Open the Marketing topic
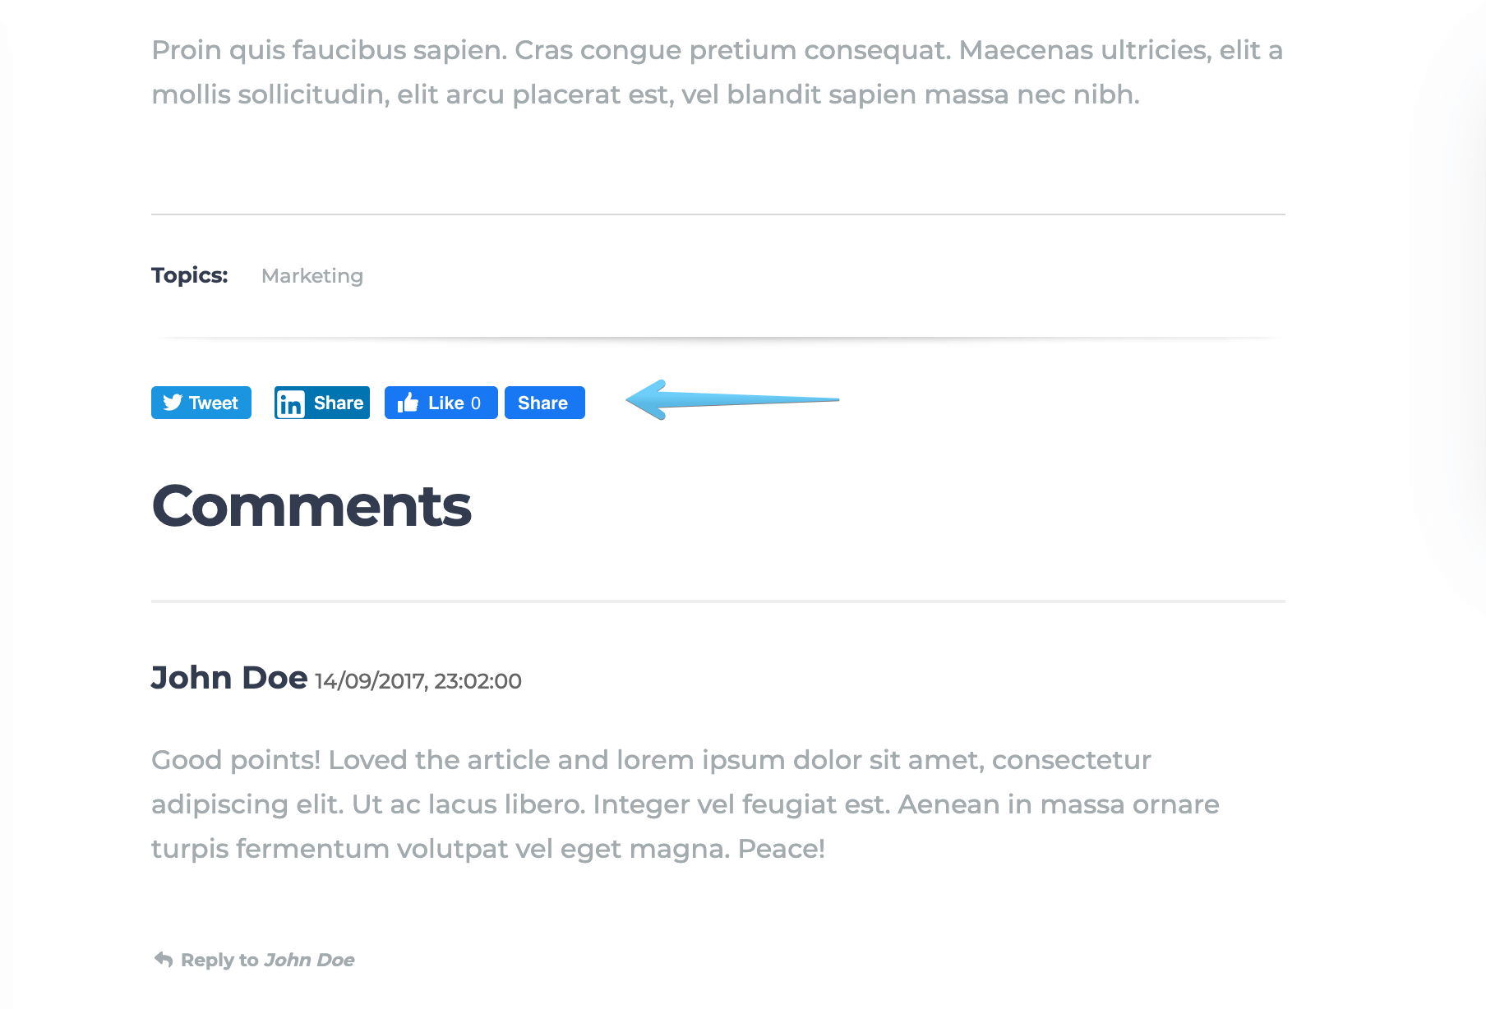 [312, 275]
